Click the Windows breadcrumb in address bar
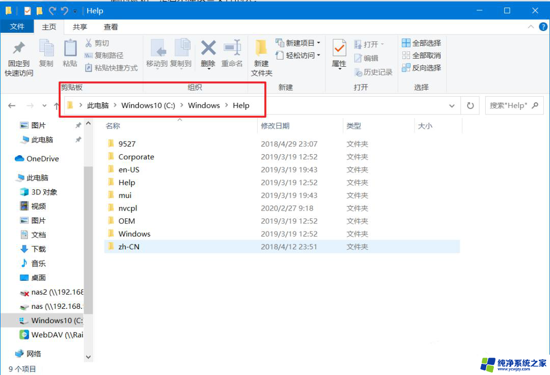The height and width of the screenshot is (375, 550). (204, 105)
